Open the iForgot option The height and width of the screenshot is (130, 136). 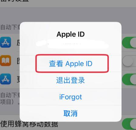[x=70, y=97]
